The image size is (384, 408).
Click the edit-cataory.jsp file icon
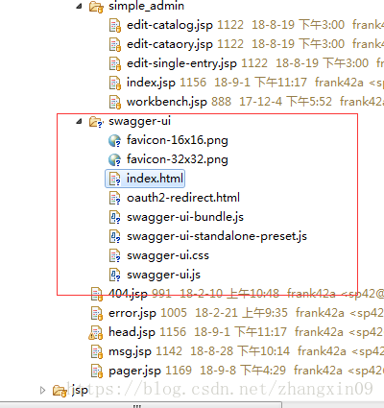[x=115, y=45]
